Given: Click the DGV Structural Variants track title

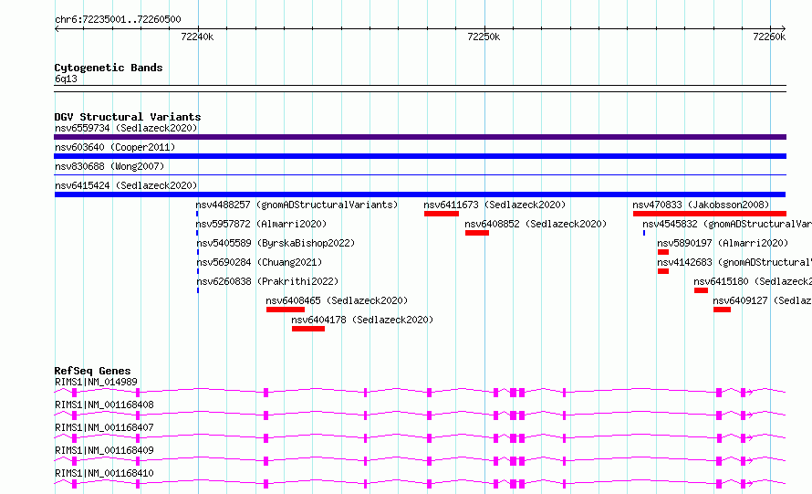Looking at the screenshot, I should (128, 117).
